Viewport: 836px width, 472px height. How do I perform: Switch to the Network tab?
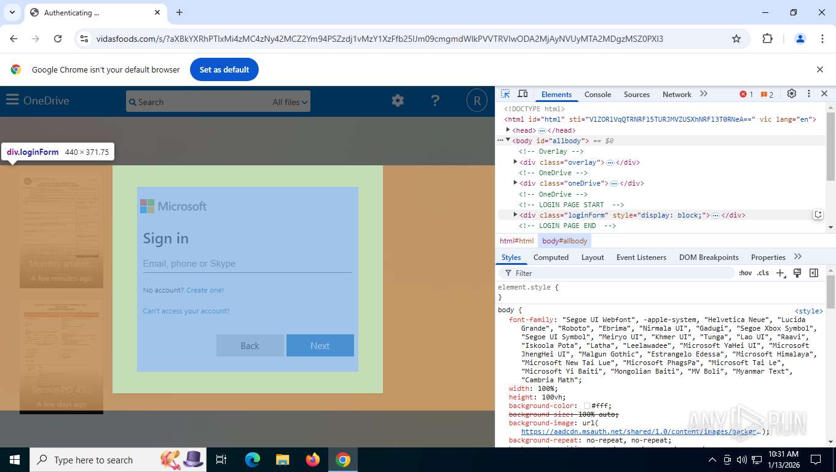(x=677, y=95)
